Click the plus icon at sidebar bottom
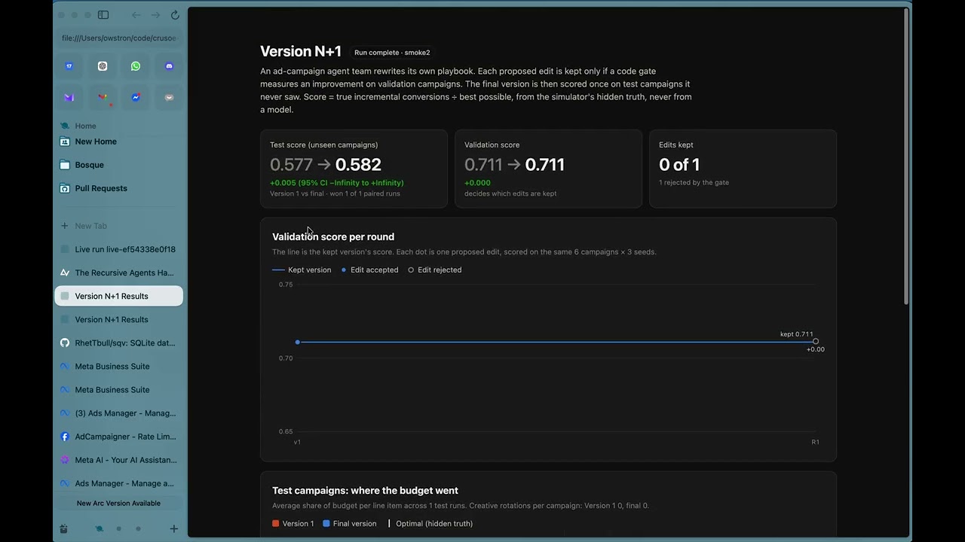This screenshot has height=542, width=965. click(x=174, y=529)
